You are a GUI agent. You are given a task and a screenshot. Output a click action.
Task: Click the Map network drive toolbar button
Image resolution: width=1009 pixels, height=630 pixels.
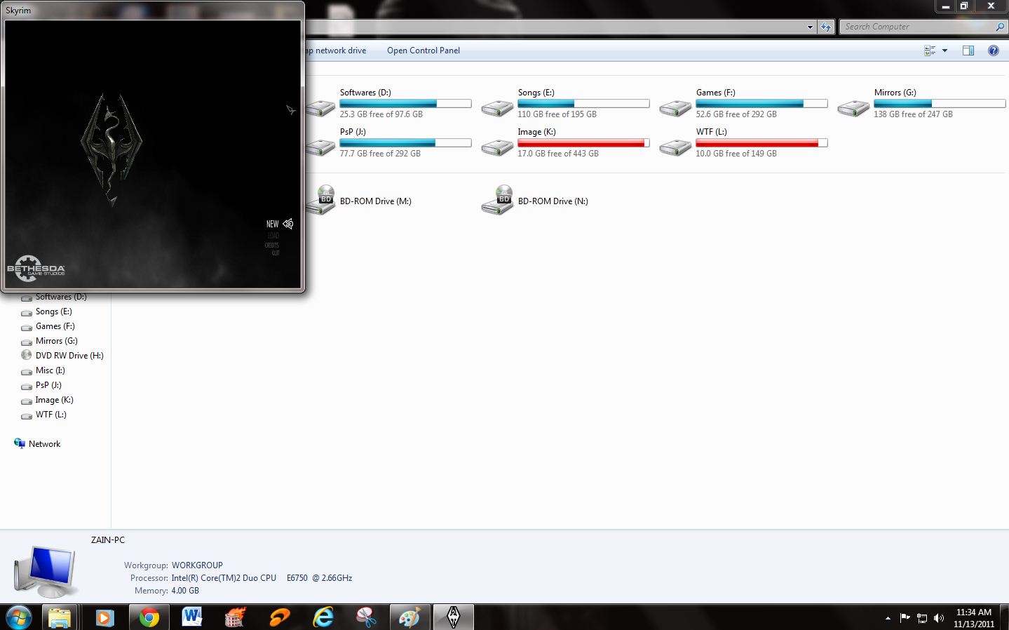(336, 51)
